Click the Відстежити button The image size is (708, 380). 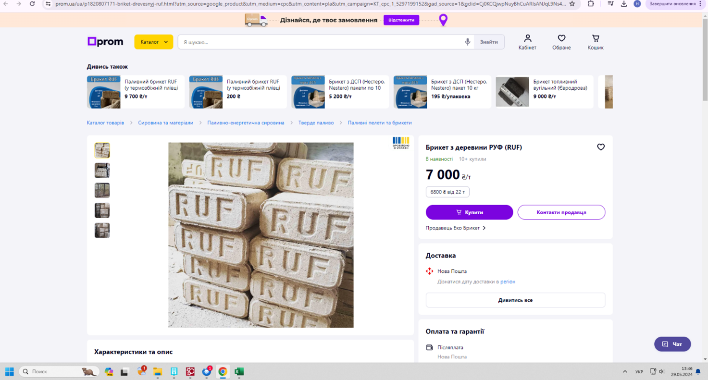click(401, 20)
